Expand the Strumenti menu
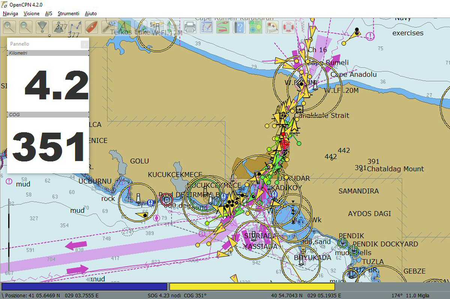The image size is (450, 299). coord(68,14)
